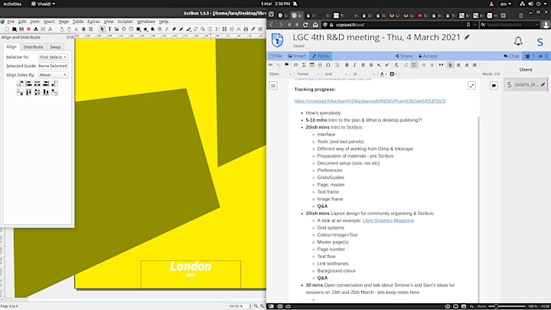Click the Strikethrough icon in CryptPad toolbar
Screen dimensions: 551x310
tap(371, 65)
